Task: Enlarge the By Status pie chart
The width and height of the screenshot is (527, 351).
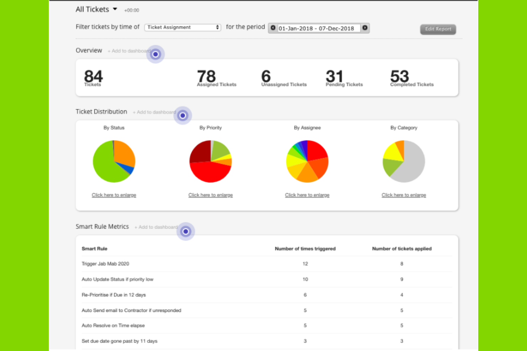Action: point(114,195)
